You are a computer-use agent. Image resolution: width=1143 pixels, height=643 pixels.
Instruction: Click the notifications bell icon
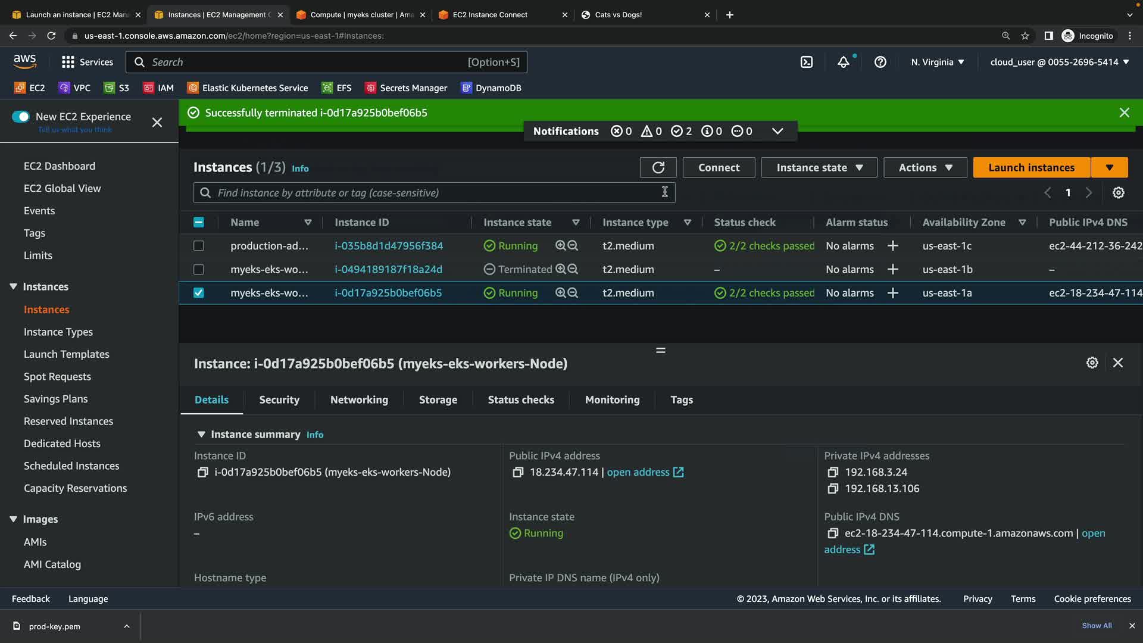(844, 62)
